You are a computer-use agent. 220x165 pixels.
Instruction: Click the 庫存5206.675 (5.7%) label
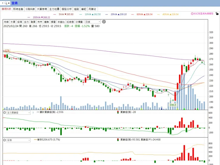point(47,139)
